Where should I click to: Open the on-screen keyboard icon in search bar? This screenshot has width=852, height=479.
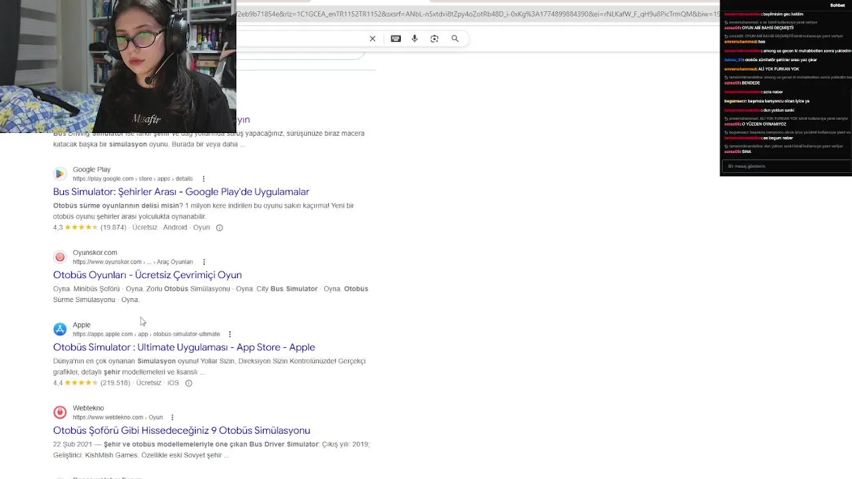click(x=396, y=39)
